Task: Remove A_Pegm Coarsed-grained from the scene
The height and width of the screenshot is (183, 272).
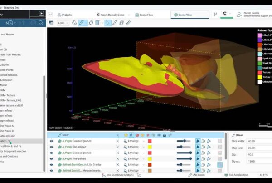Action: click(x=117, y=141)
